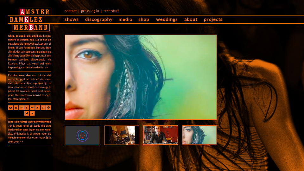
Task: Open the media menu item
Action: (125, 19)
